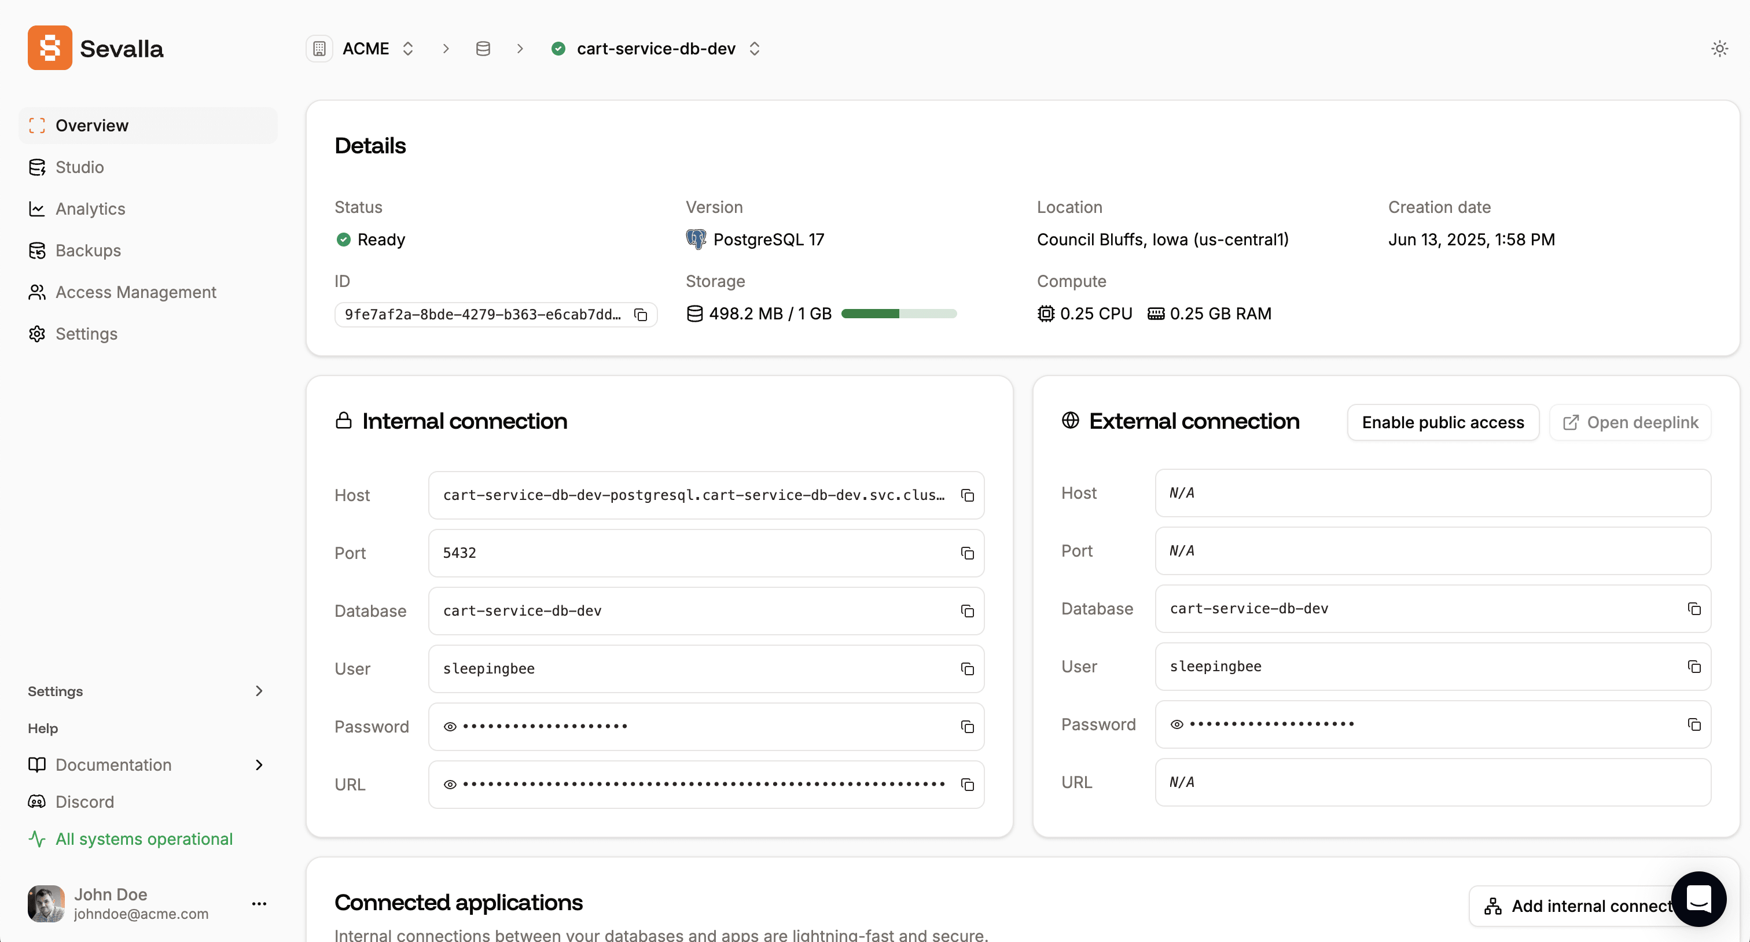Expand the Documentation submenu
Image resolution: width=1750 pixels, height=942 pixels.
[x=258, y=765]
